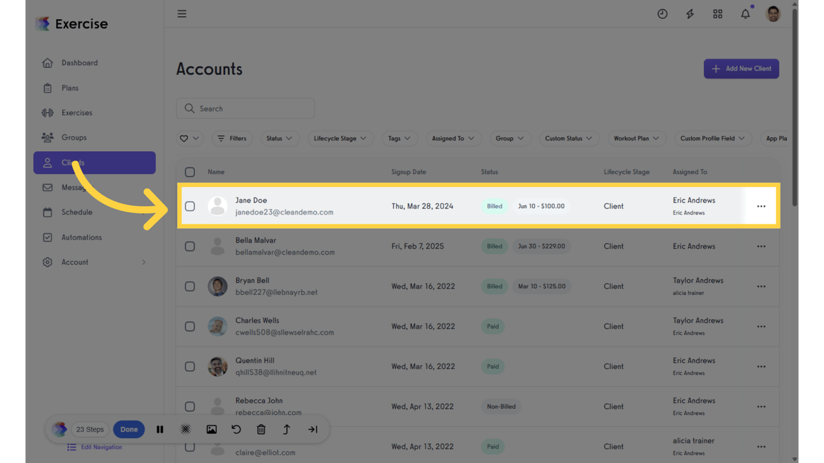Screen dimensions: 824x463
Task: Open the Assigned To filter dropdown
Action: point(454,138)
